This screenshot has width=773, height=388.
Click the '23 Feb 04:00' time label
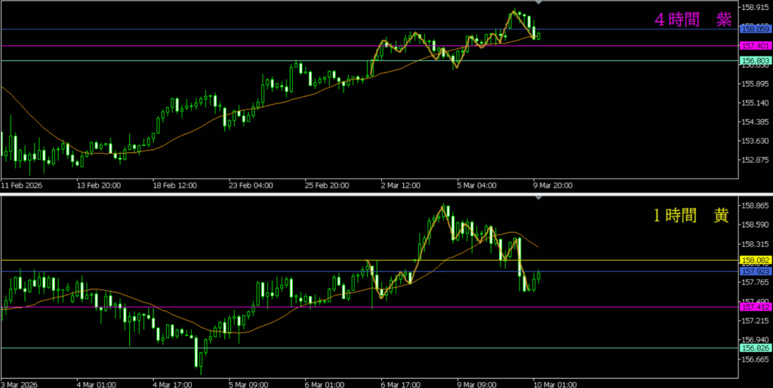[x=250, y=184]
